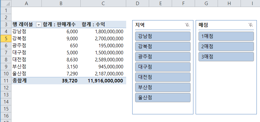This screenshot has height=122, width=260.
Task: Click cell with value 650
Action: point(61,46)
